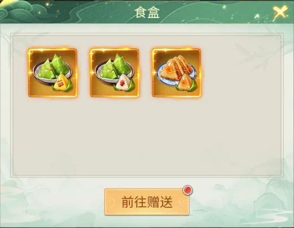The width and height of the screenshot is (294, 228).
Task: Select the zongzi item with white red-bean filling
Action: (x=115, y=73)
